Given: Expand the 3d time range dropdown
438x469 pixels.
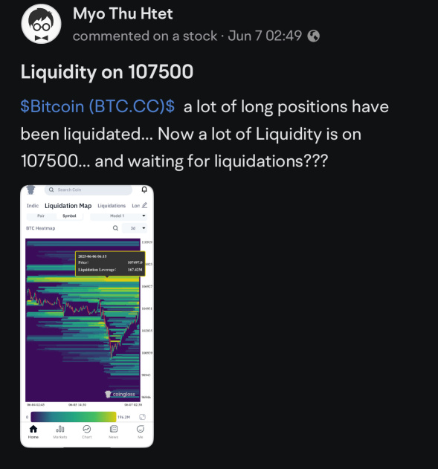Looking at the screenshot, I should point(135,228).
